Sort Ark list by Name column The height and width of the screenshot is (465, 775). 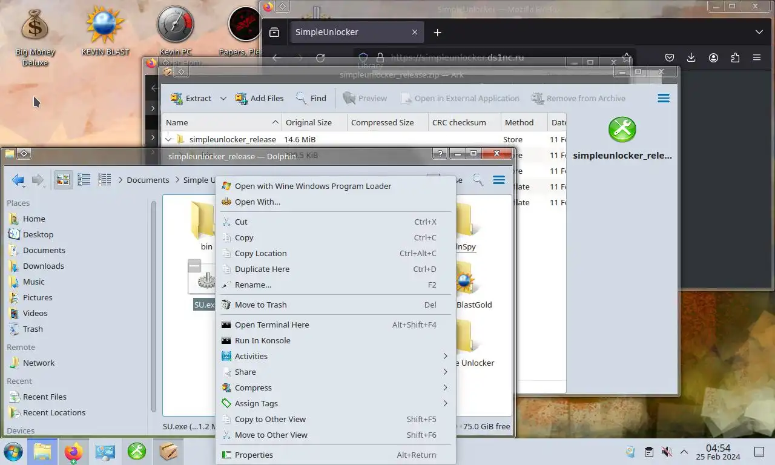click(x=222, y=122)
